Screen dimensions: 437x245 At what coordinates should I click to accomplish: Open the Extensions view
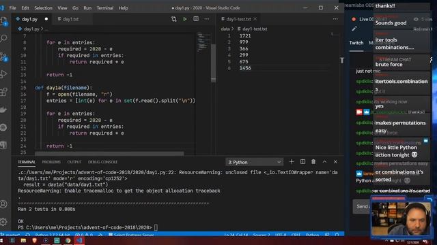4,92
